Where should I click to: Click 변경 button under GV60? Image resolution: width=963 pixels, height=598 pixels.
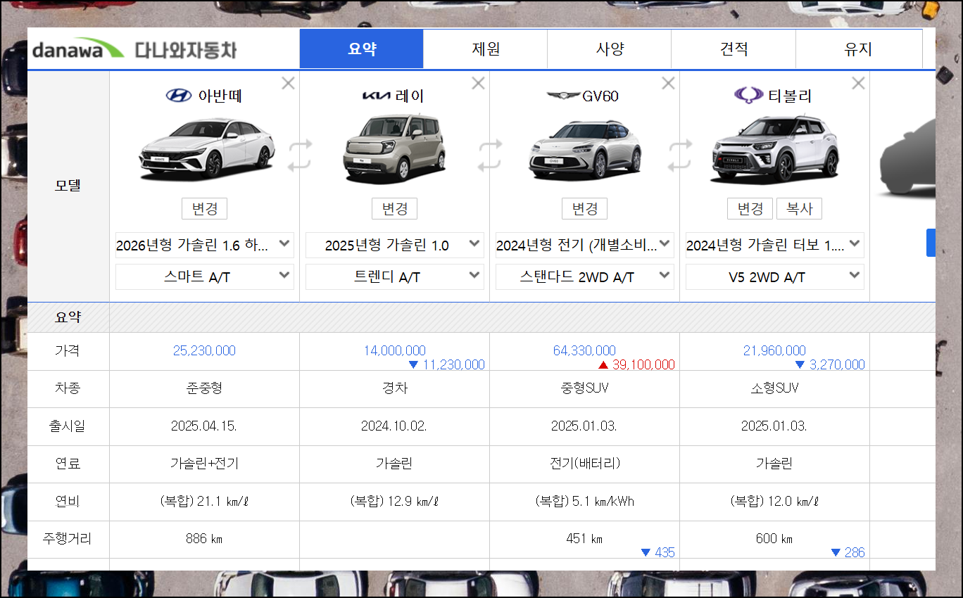point(585,209)
